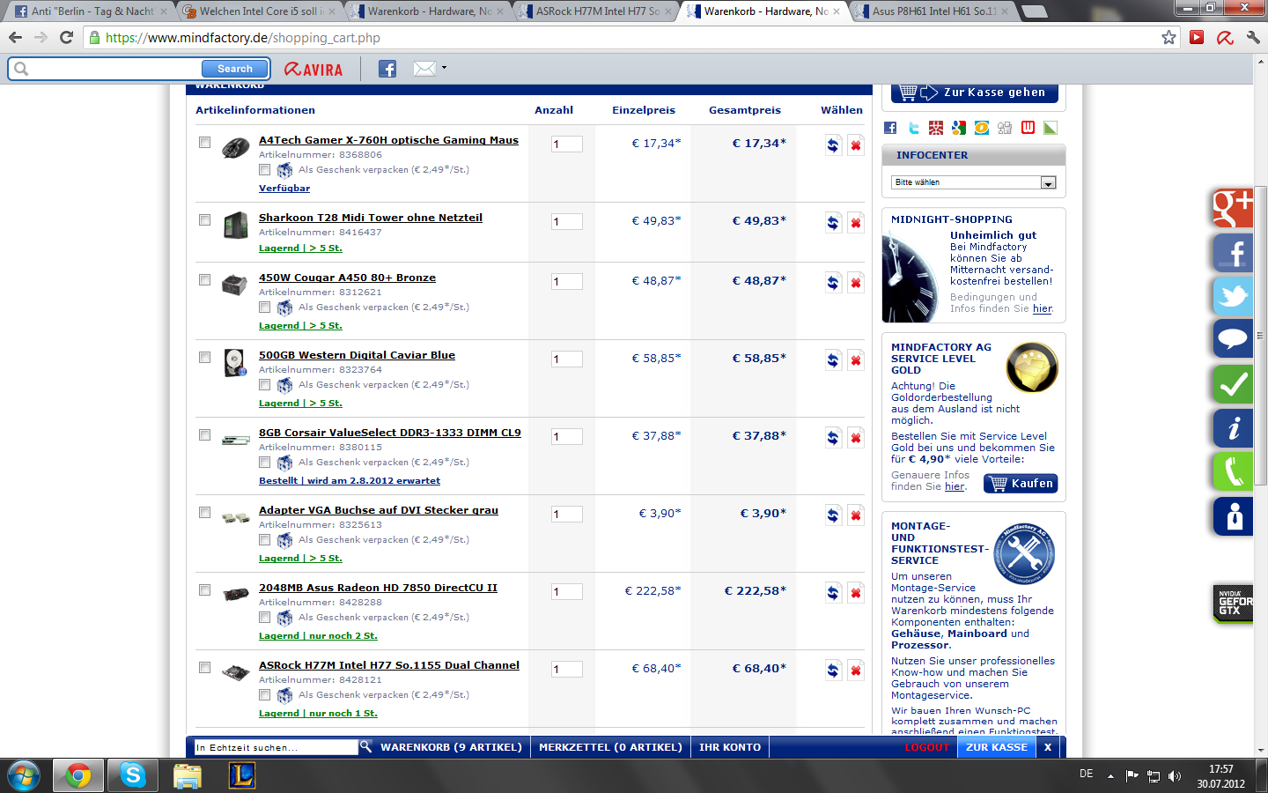Select checkbox for 8GB Corsair ValueSelect RAM
Image resolution: width=1268 pixels, height=793 pixels.
pos(204,434)
